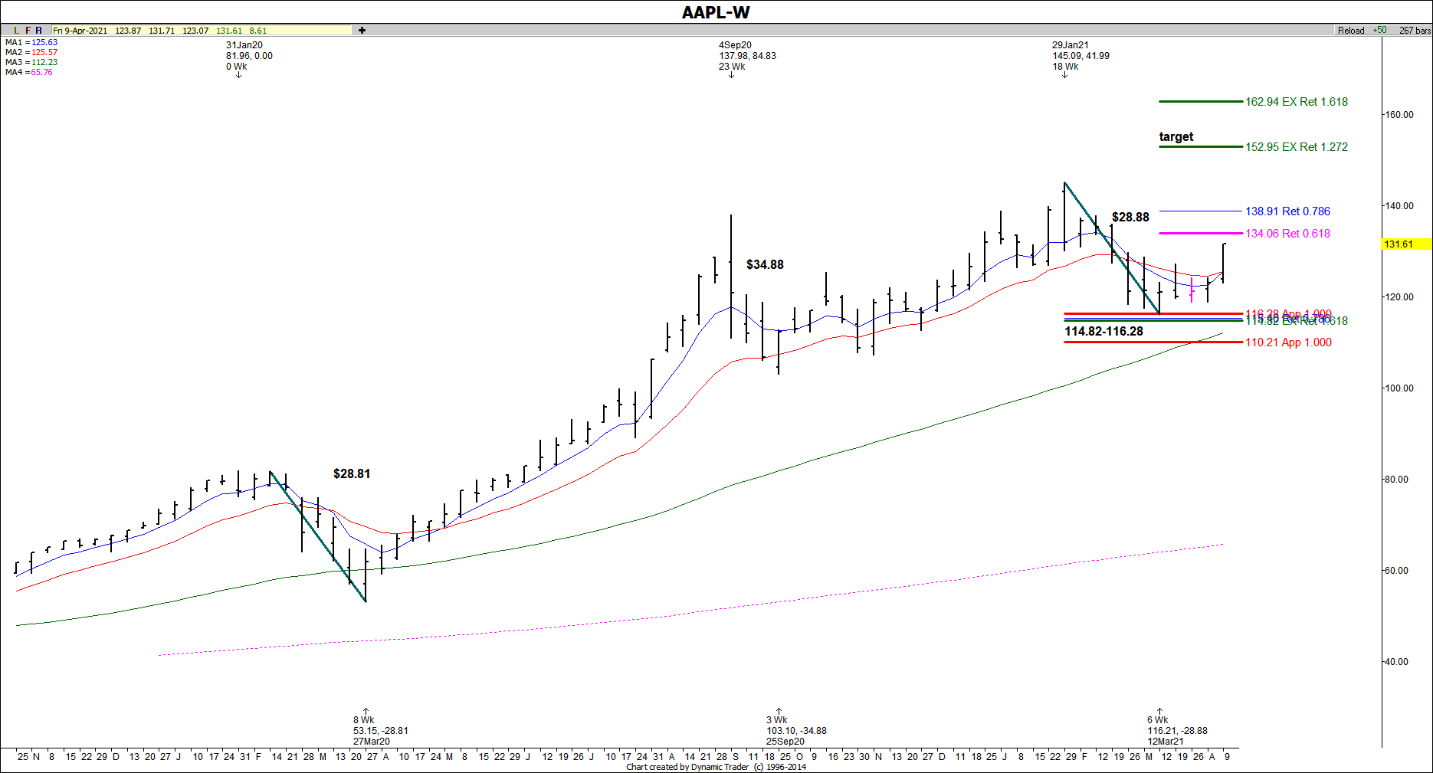
Task: Click the F button in chart header
Action: (x=28, y=31)
